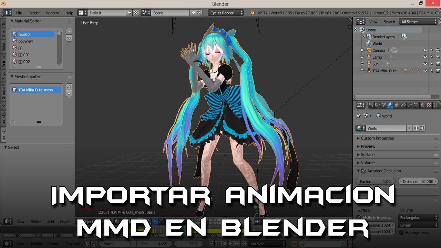Click the pin icon beside World breadcrumb
This screenshot has height=248, width=441.
point(359,116)
